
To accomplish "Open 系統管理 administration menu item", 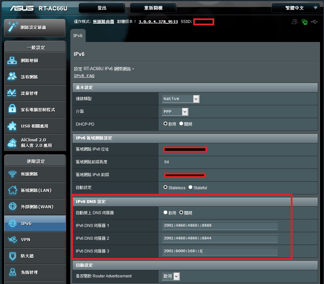I will click(x=35, y=273).
